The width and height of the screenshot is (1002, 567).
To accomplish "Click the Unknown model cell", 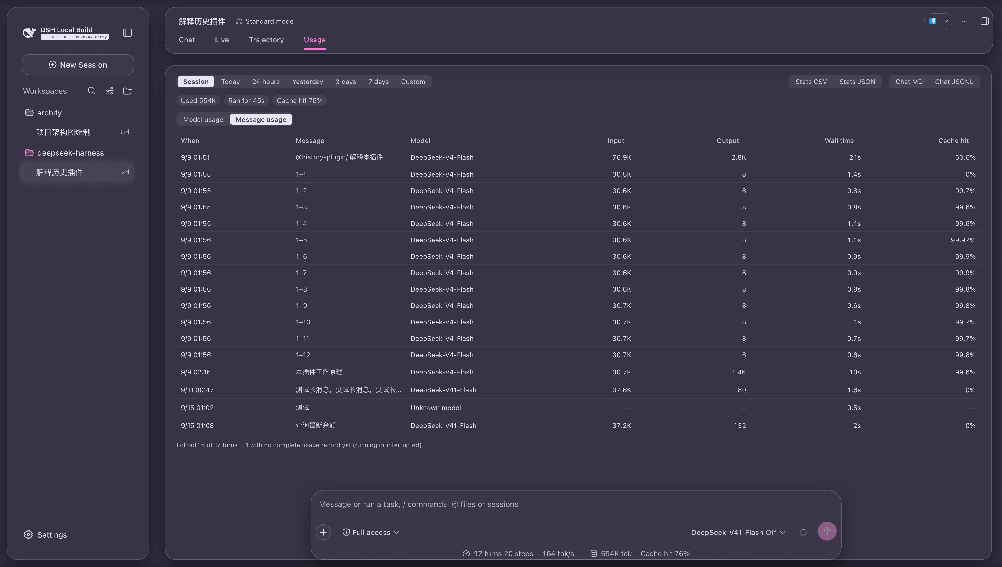I will click(x=436, y=408).
